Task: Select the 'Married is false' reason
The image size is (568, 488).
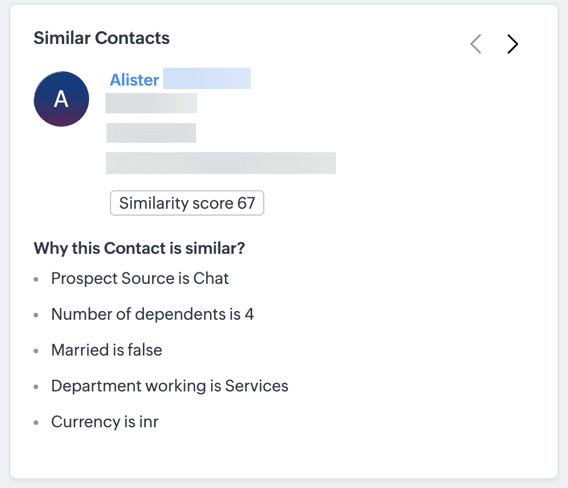Action: pyautogui.click(x=106, y=350)
